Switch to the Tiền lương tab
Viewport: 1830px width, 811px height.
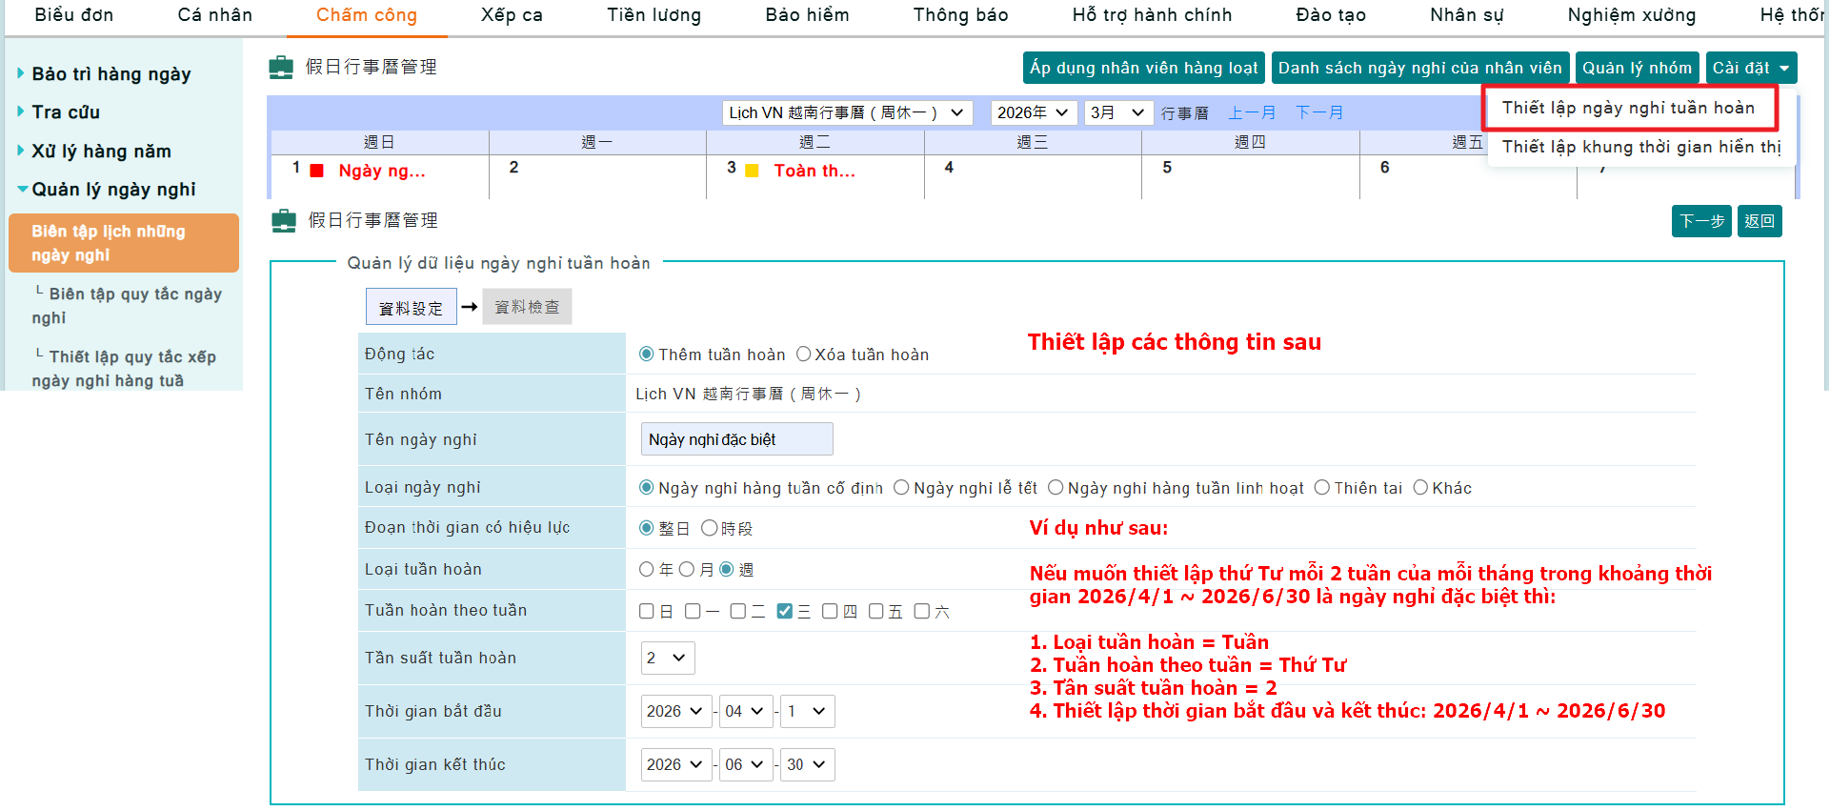tap(654, 15)
